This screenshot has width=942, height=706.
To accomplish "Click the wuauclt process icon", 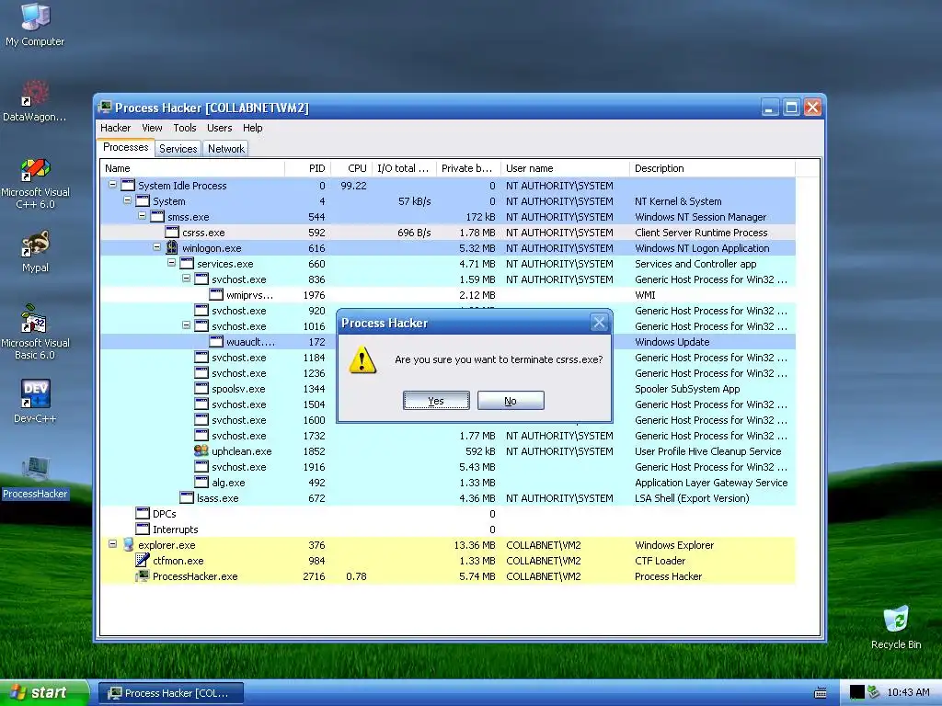I will 216,341.
